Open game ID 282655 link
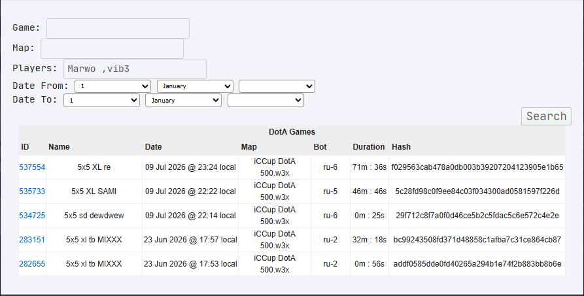The image size is (584, 296). (32, 264)
